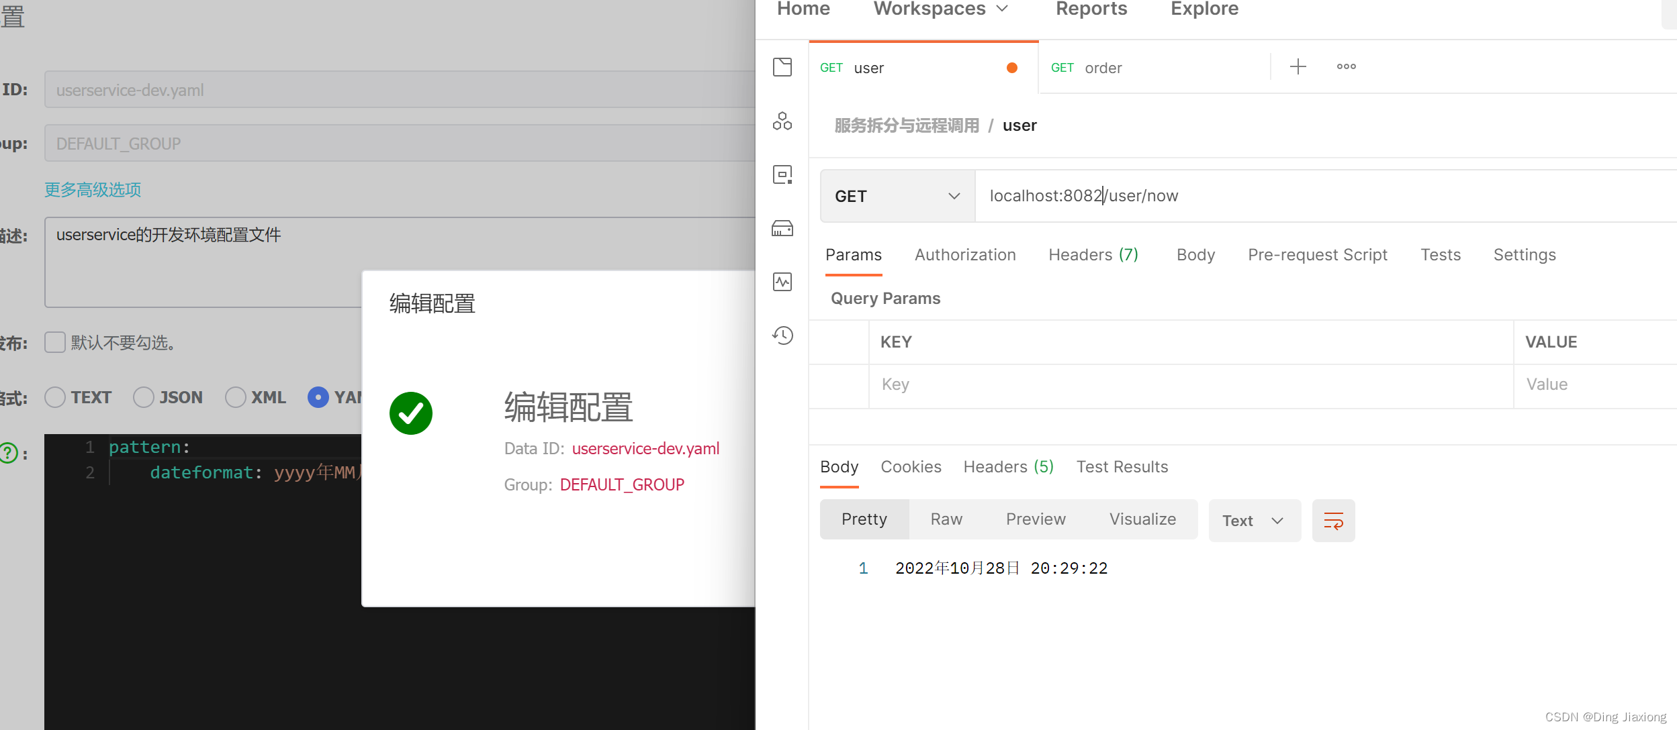Switch to Pretty response view
1677x730 pixels.
[x=864, y=519]
